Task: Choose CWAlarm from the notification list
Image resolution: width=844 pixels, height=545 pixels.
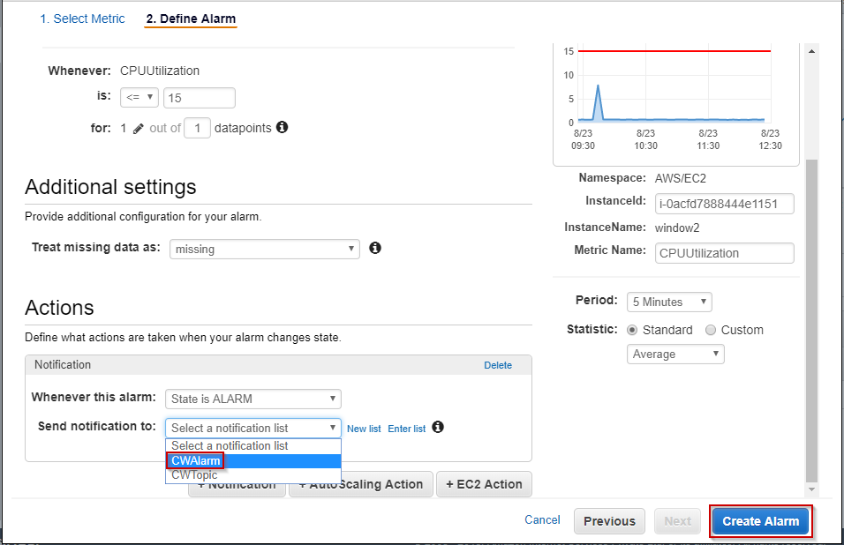Action: 196,460
